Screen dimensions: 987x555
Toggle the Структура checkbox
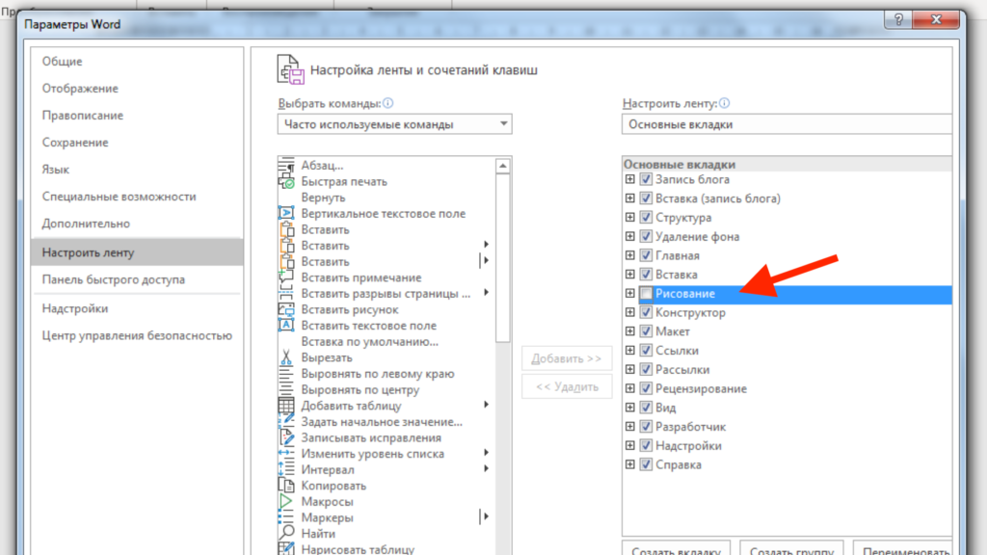click(x=646, y=218)
